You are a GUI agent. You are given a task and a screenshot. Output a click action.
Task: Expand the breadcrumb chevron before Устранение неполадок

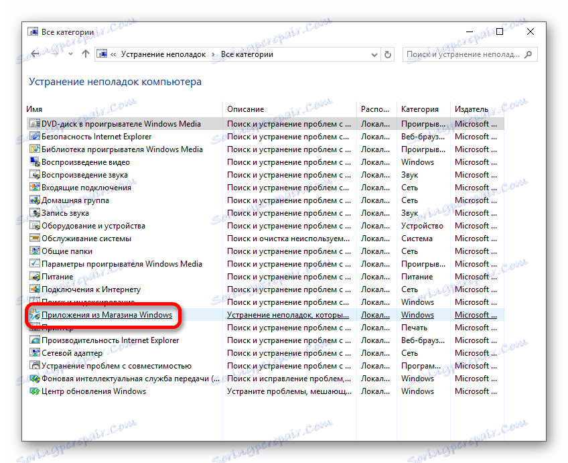point(113,54)
